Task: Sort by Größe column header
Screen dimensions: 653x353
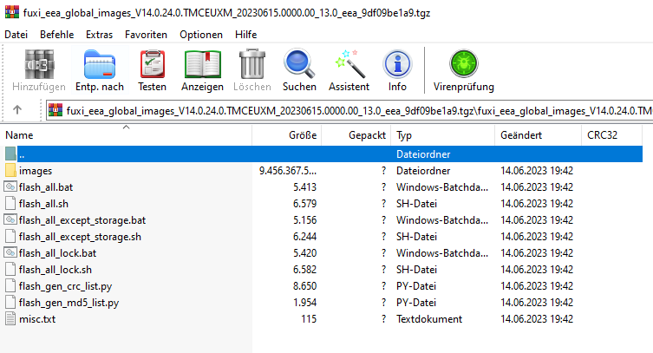Action: tap(302, 136)
